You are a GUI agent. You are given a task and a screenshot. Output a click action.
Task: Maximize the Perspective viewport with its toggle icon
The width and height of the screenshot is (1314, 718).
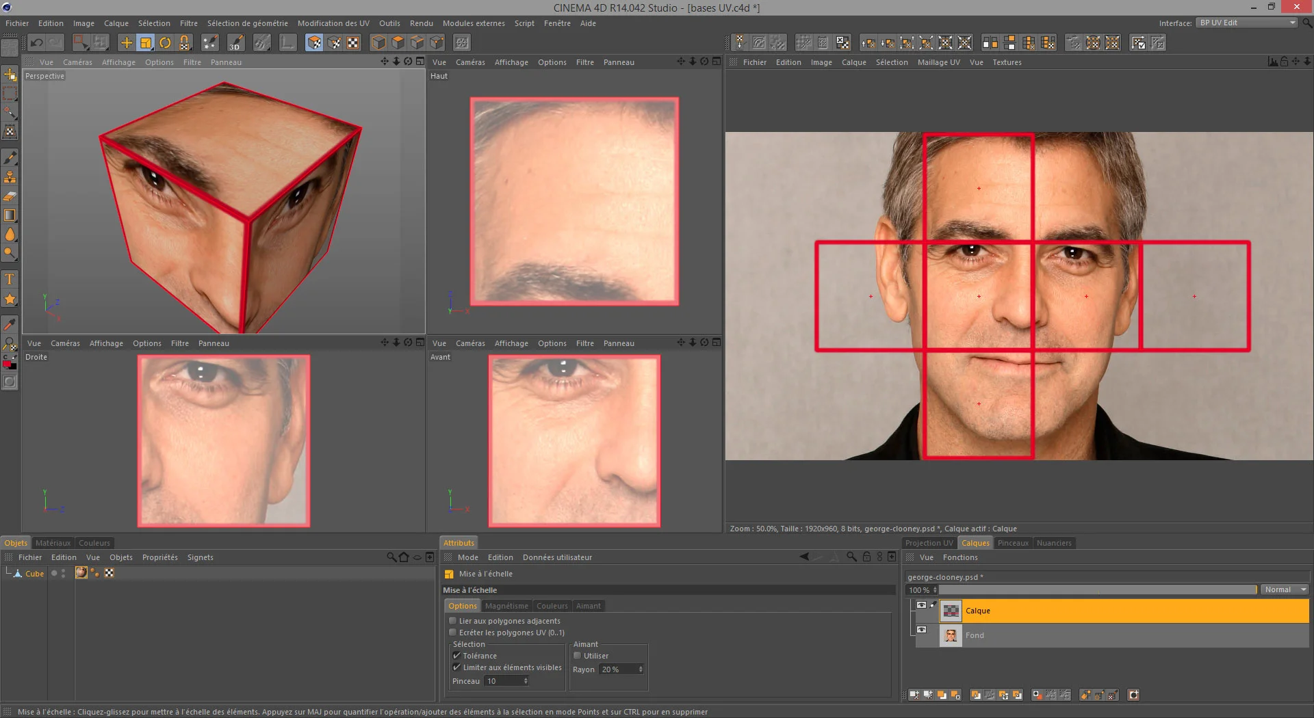point(420,62)
